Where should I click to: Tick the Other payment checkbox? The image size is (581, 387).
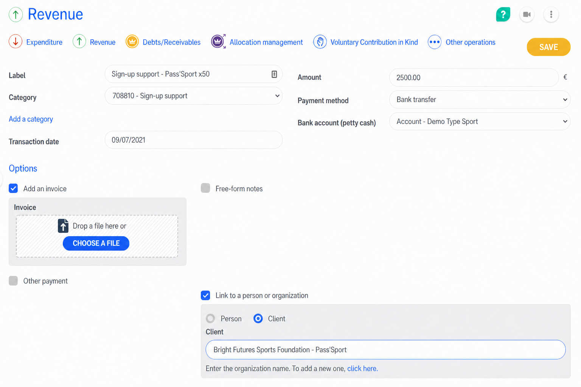point(13,280)
